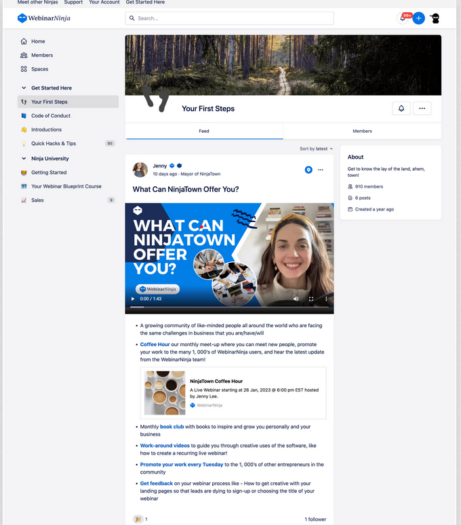Open Meet other Ninjas top menu
This screenshot has height=525, width=461.
pyautogui.click(x=37, y=2)
